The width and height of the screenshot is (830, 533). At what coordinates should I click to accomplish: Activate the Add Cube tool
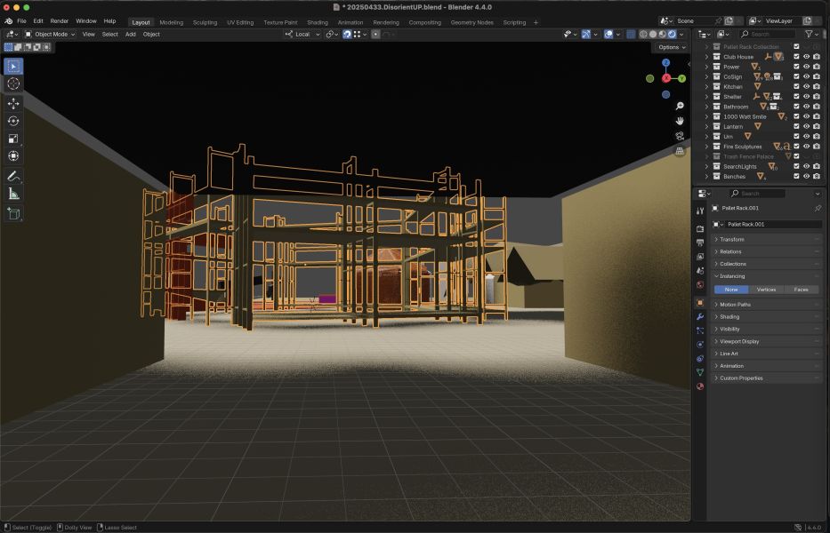pyautogui.click(x=13, y=213)
